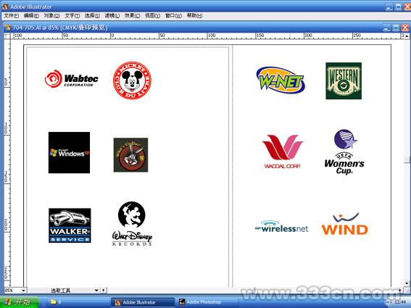Screen dimensions: 411x308
Task: Open the 效果(C) menu
Action: (x=132, y=16)
